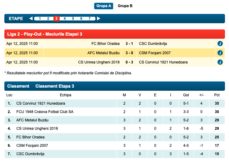
Task: Click the ETAPE label
Action: tap(16, 19)
